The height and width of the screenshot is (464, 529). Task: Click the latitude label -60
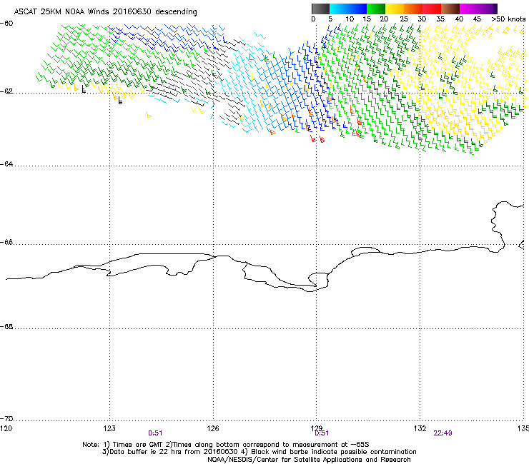(6, 24)
